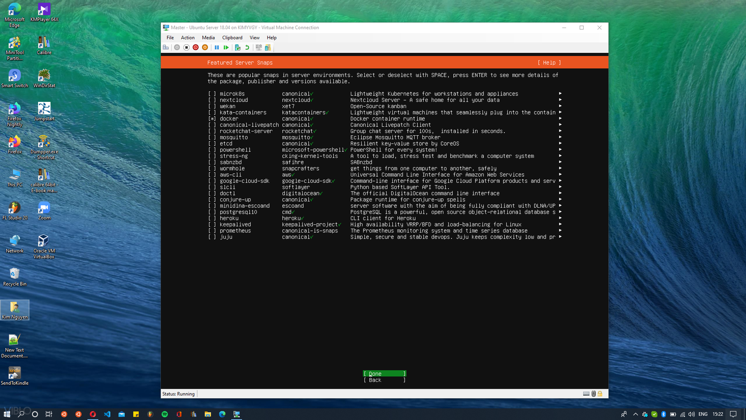Toggle the aws-cli snap checkbox

point(212,175)
